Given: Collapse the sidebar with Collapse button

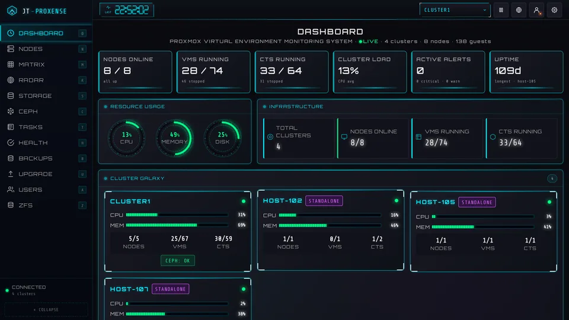Looking at the screenshot, I should point(46,309).
